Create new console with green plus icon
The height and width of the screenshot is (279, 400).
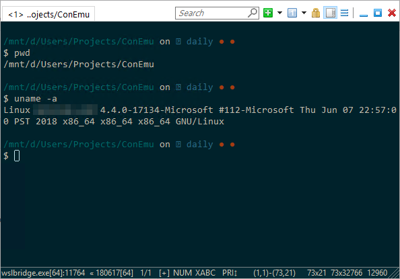pos(268,13)
